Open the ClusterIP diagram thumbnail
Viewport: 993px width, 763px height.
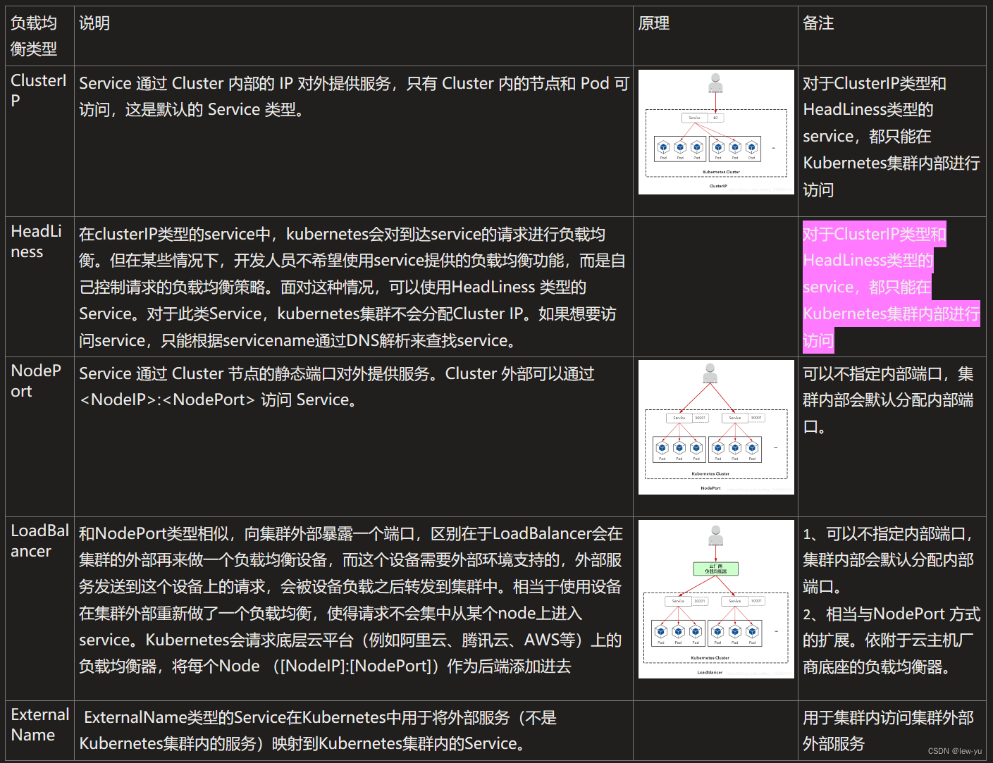[716, 132]
